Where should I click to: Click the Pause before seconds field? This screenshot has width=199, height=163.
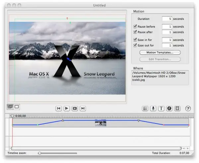(167, 26)
